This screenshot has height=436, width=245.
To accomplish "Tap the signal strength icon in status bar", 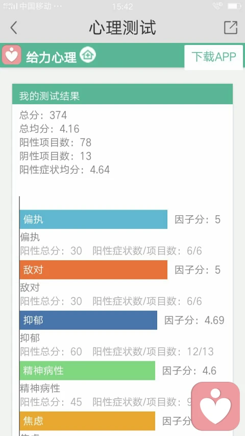I will tap(10, 6).
